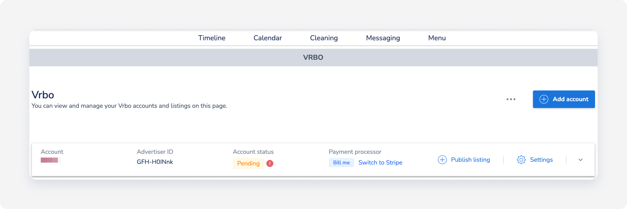Click the Publish listing link
This screenshot has height=209, width=627.
pos(470,160)
